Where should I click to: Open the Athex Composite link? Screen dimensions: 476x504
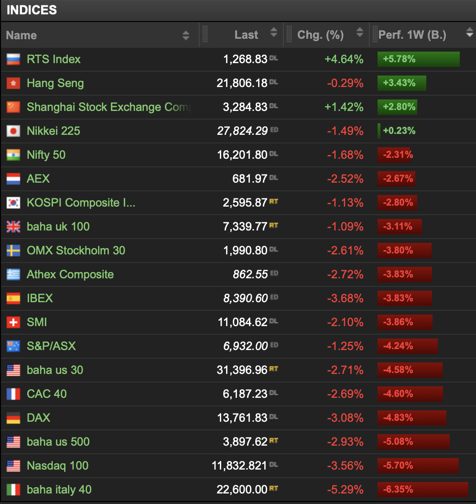(70, 274)
